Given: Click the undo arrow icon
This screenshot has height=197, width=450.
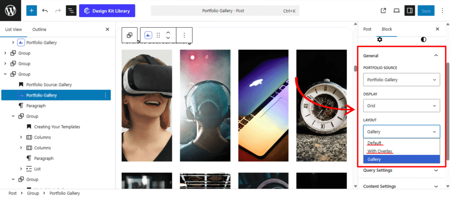Looking at the screenshot, I should tap(45, 11).
